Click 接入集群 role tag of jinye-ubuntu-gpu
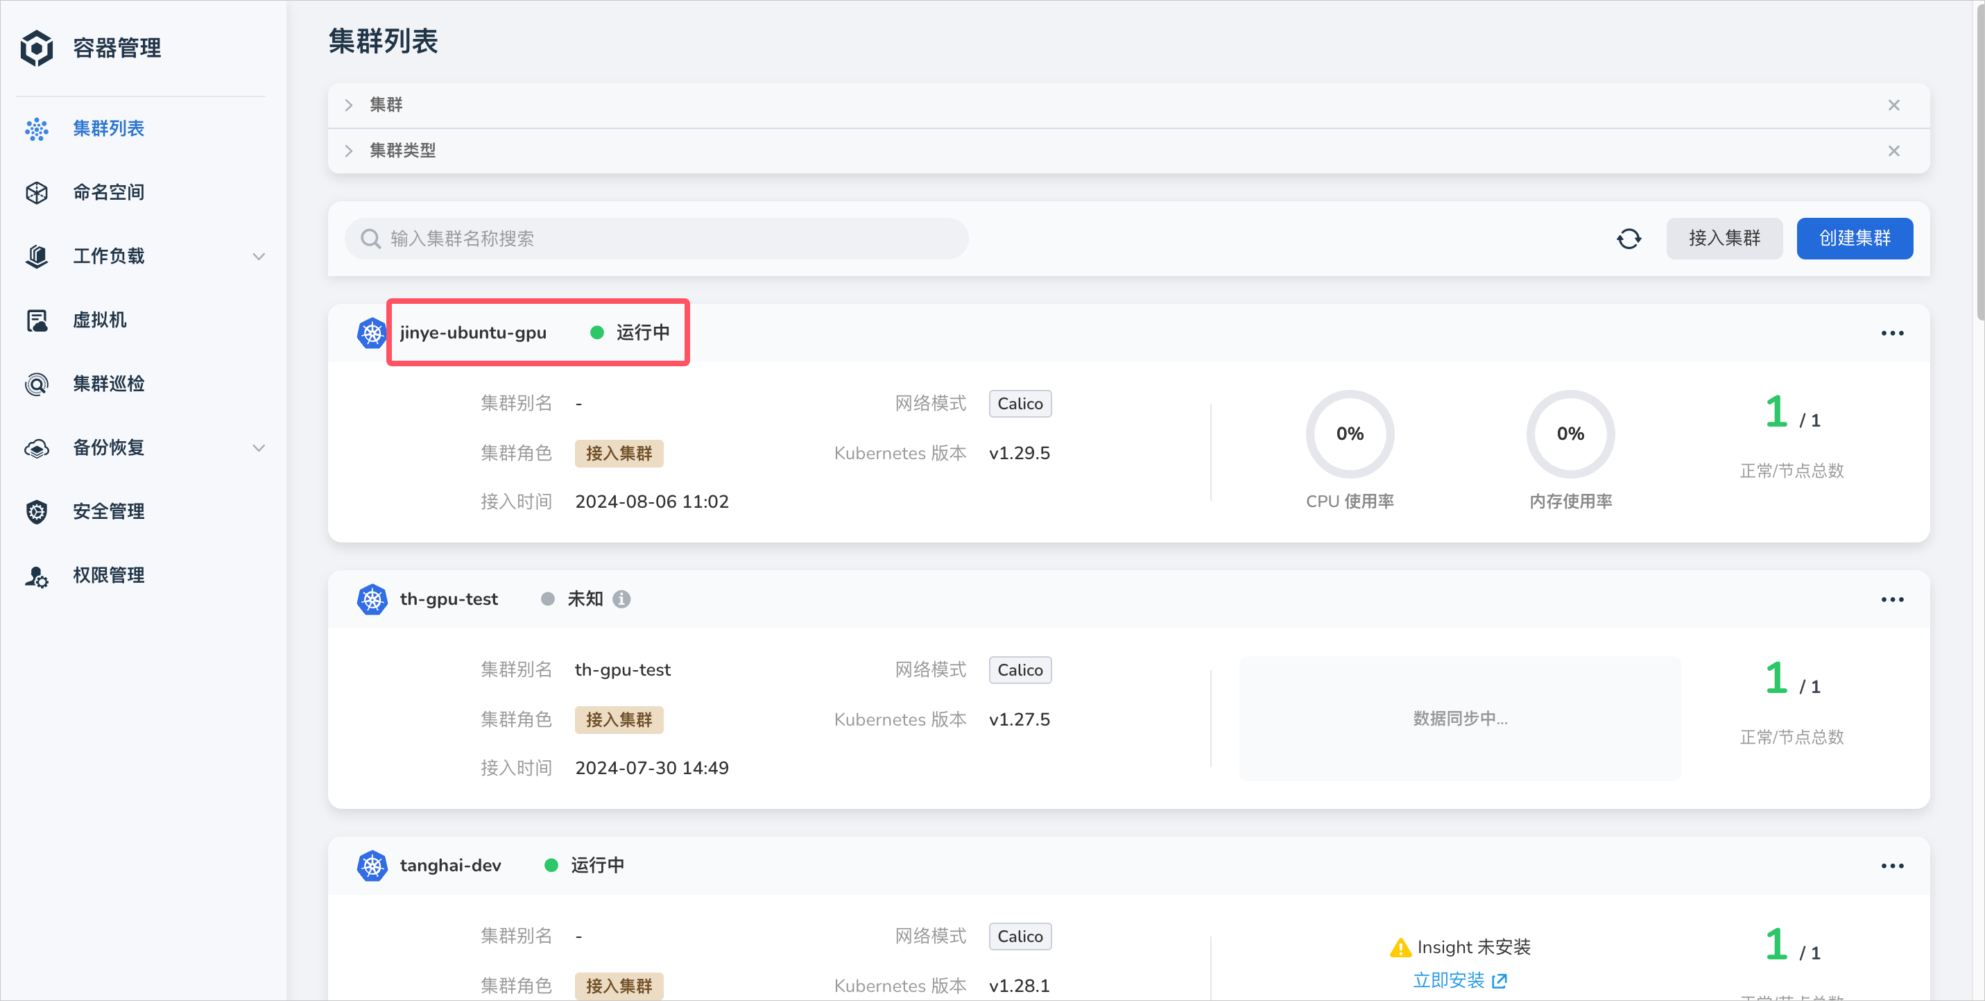The width and height of the screenshot is (1985, 1001). point(619,454)
